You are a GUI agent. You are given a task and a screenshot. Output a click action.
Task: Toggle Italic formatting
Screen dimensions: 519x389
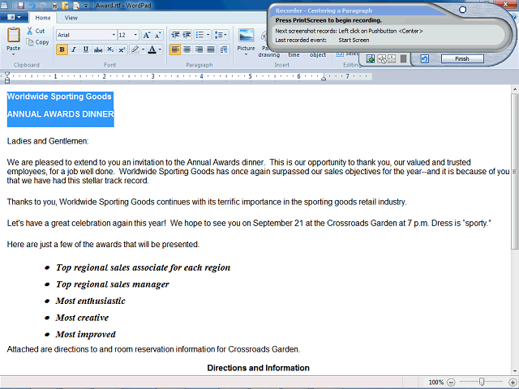tap(74, 49)
